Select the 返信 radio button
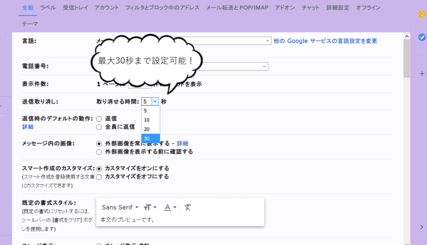 point(99,119)
